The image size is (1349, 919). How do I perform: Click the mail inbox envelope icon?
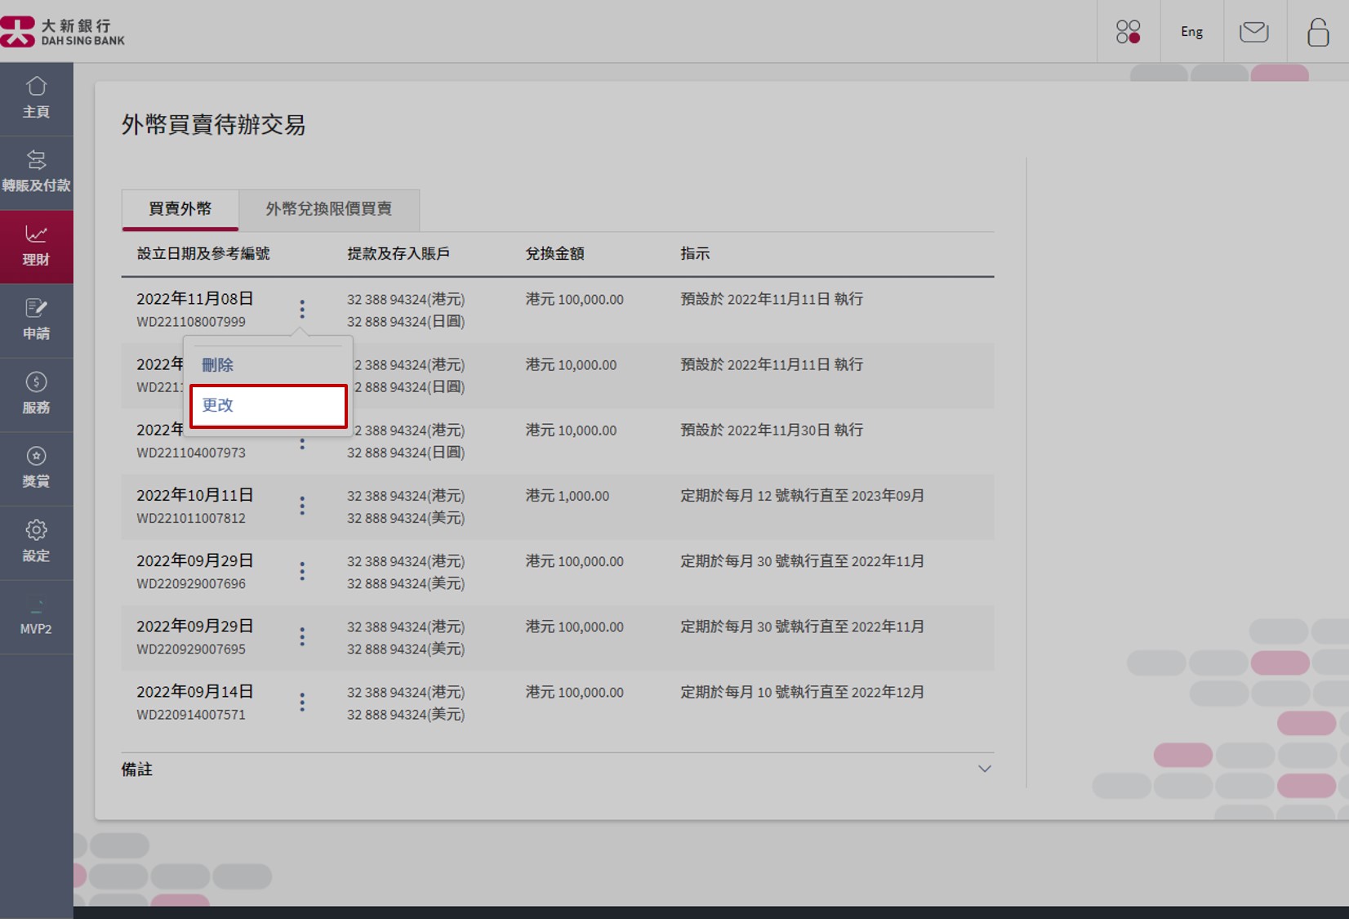1253,32
